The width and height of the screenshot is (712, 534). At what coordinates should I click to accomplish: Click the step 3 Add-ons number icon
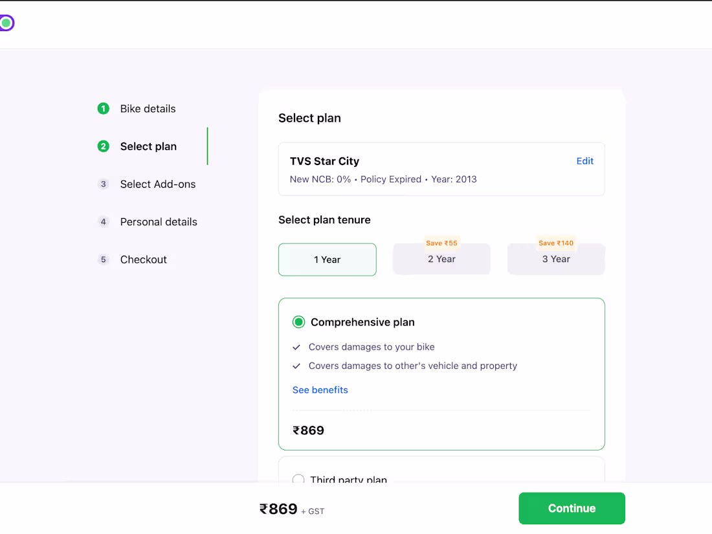(x=103, y=184)
